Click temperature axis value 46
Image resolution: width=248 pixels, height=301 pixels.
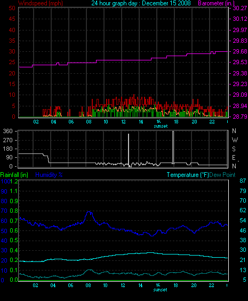[243, 230]
